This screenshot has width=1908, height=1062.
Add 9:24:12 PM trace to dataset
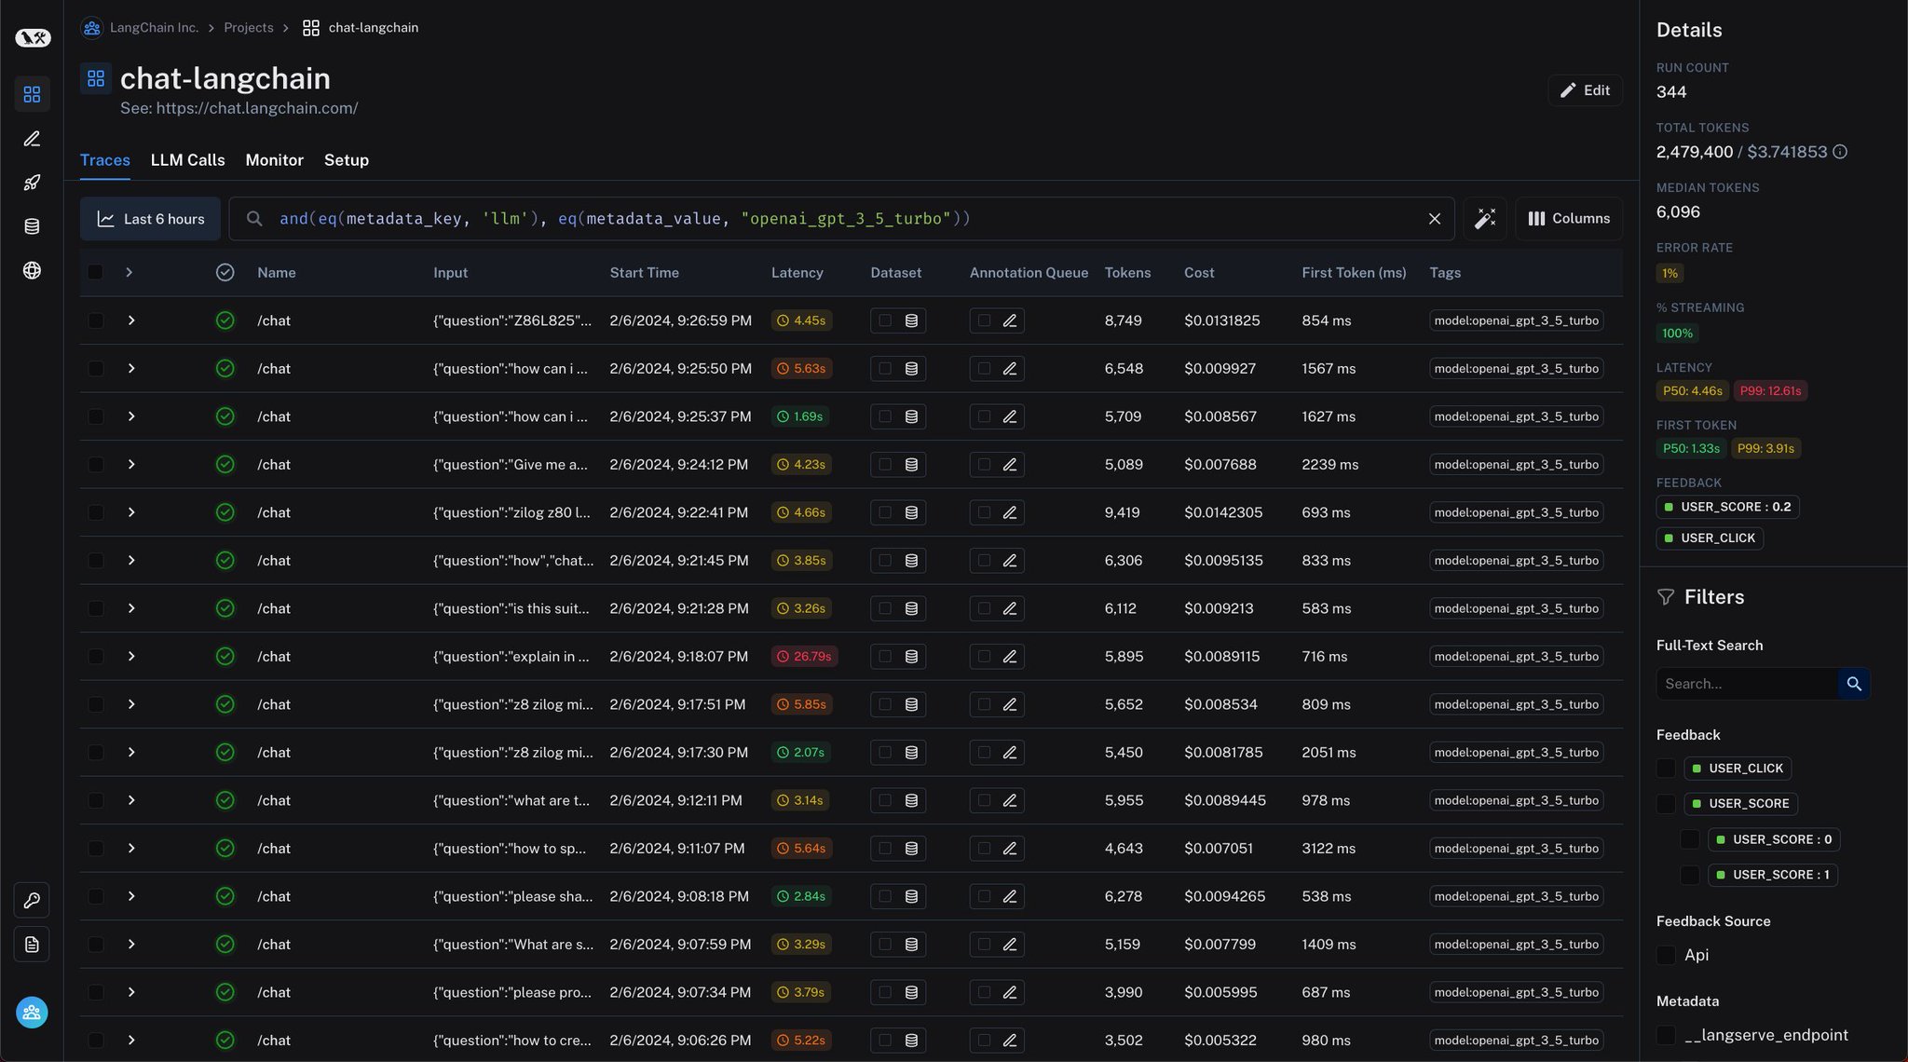click(898, 465)
